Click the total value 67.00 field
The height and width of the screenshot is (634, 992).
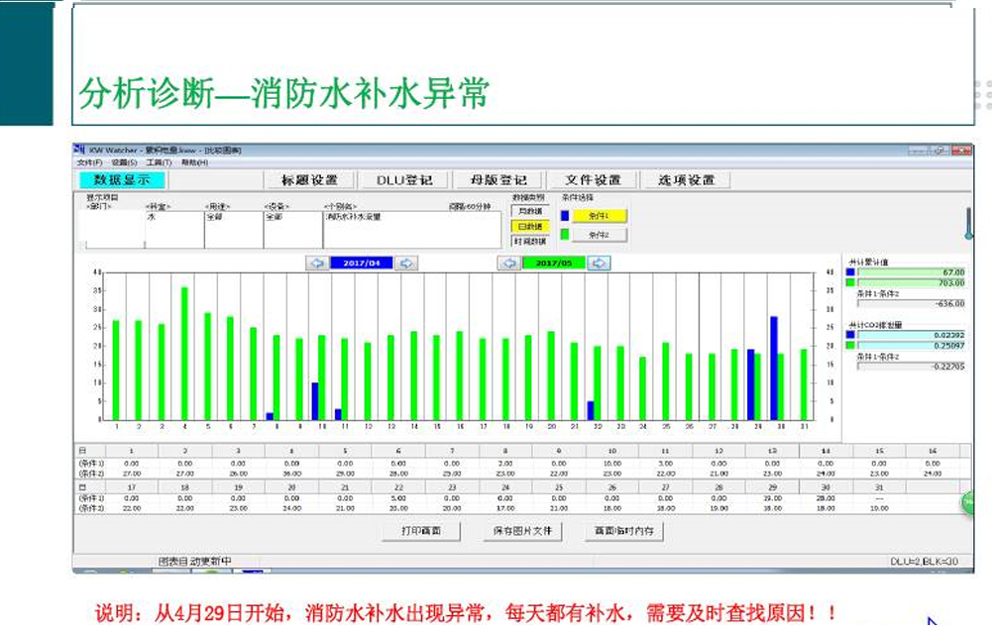click(x=911, y=272)
